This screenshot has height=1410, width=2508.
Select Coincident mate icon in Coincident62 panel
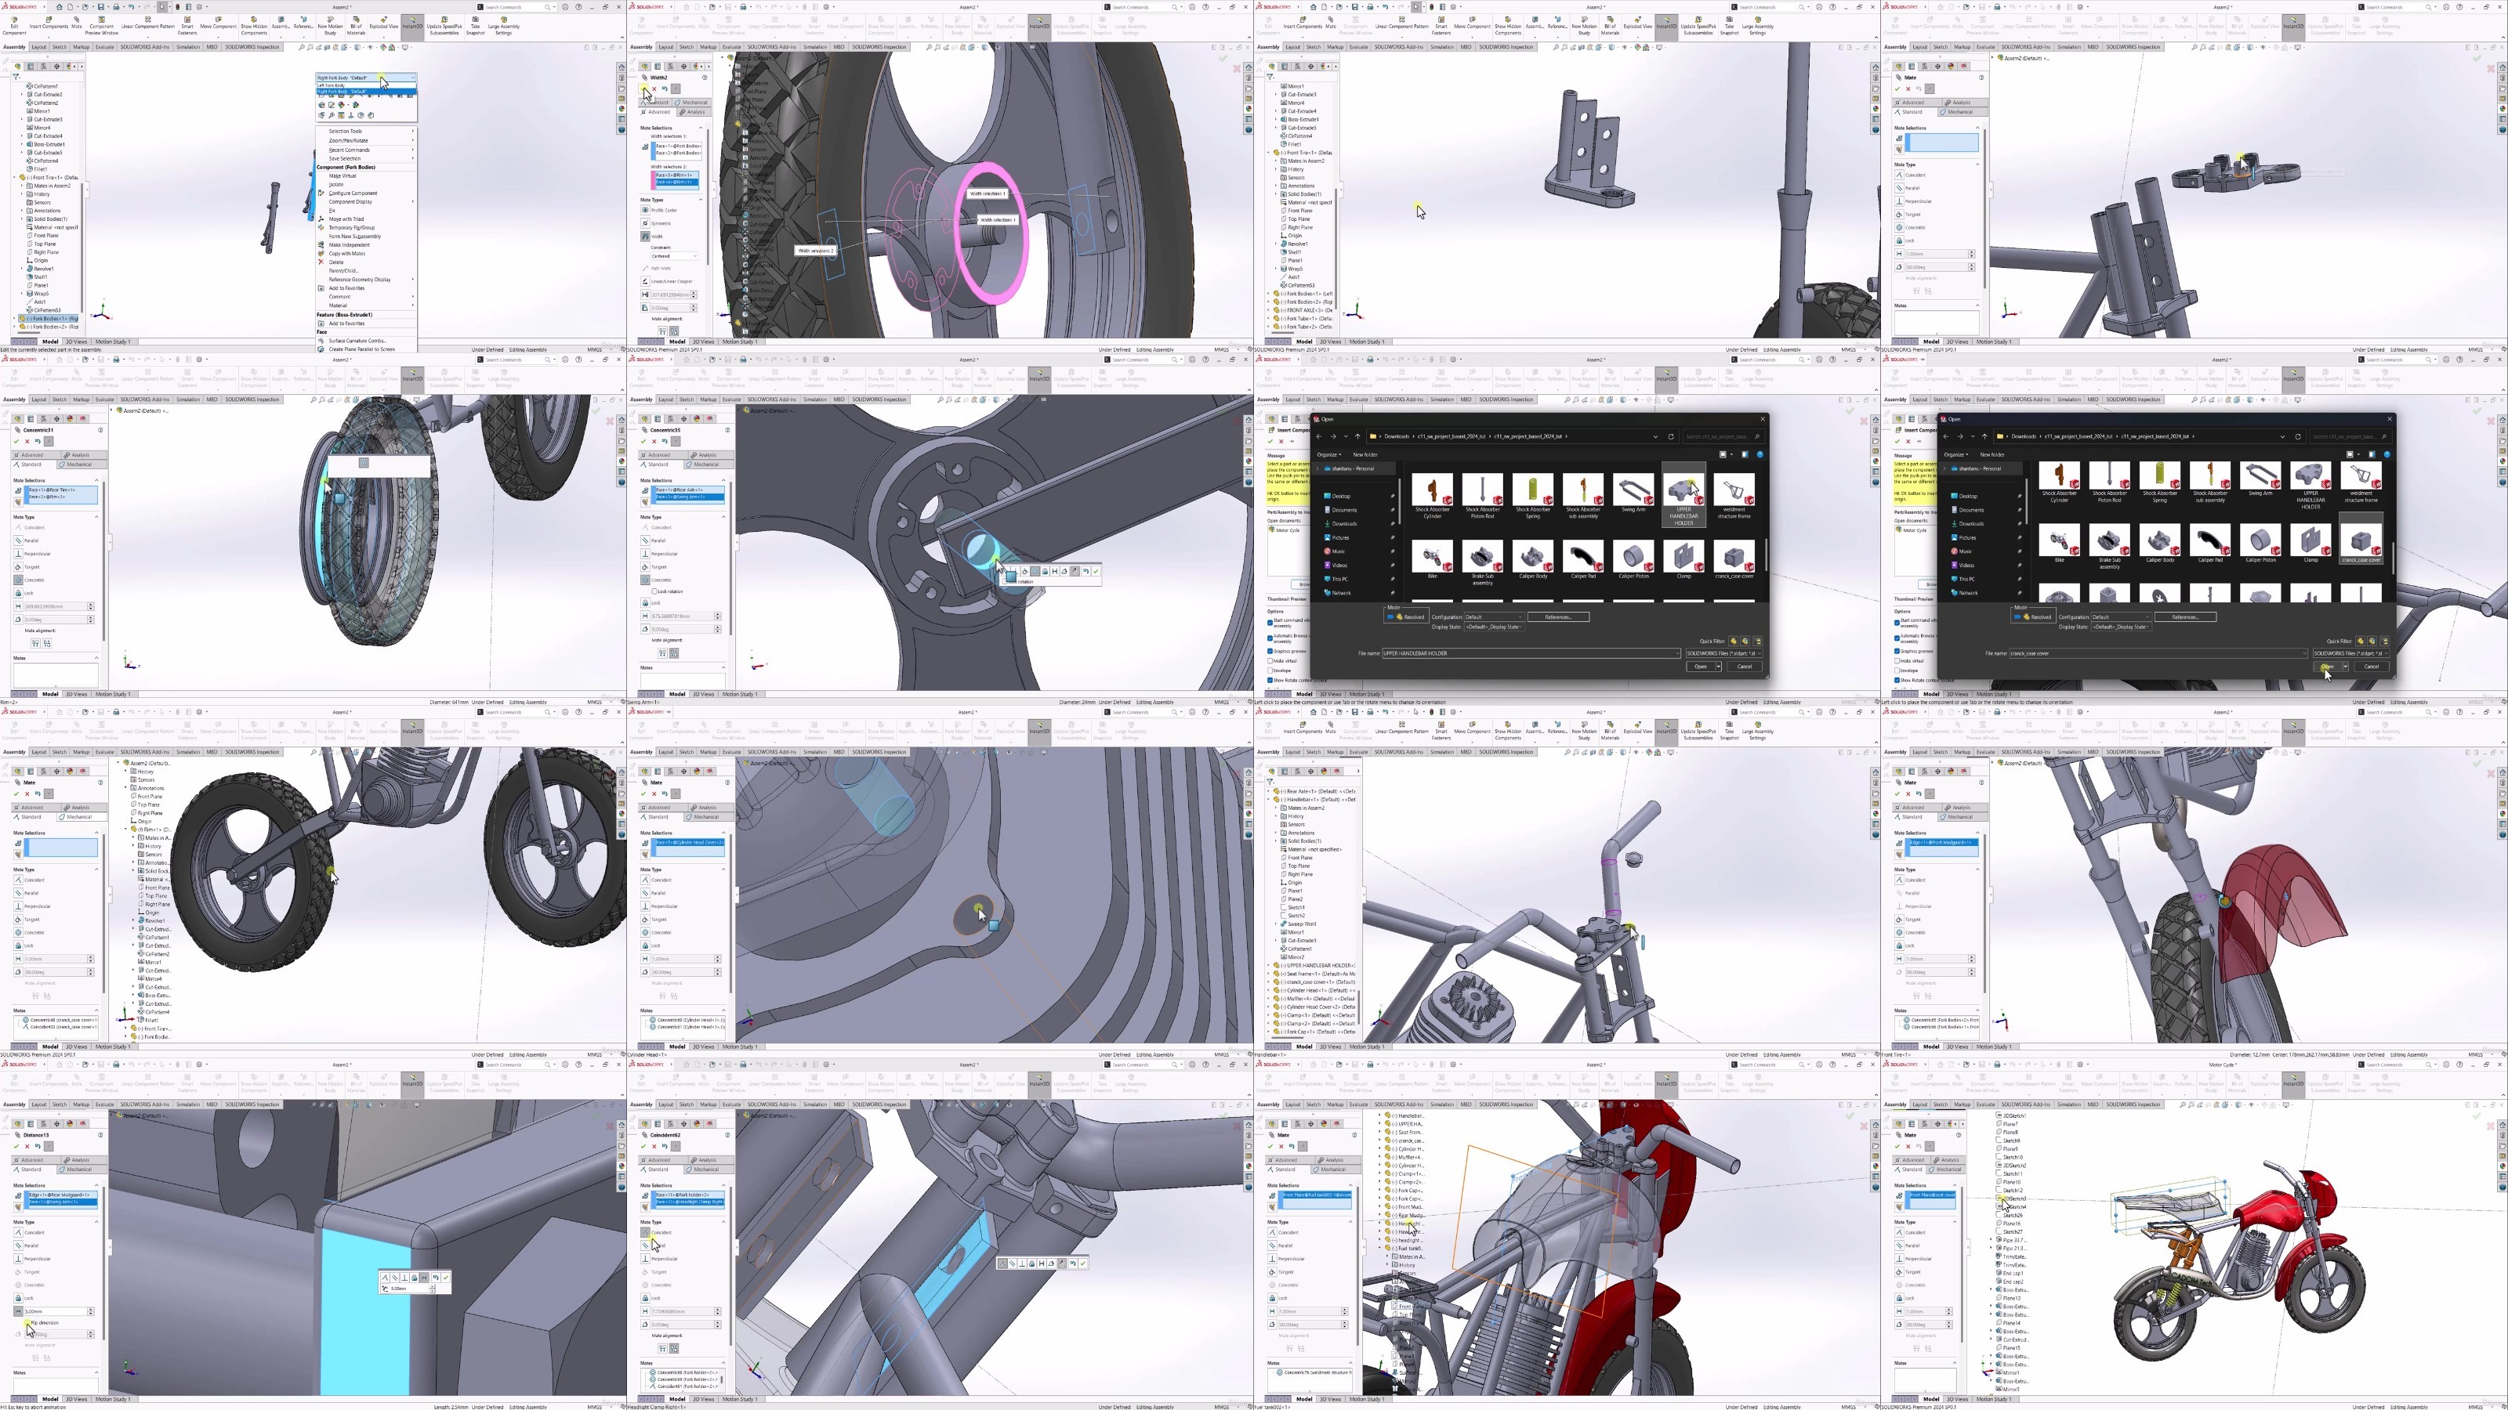[x=646, y=1233]
